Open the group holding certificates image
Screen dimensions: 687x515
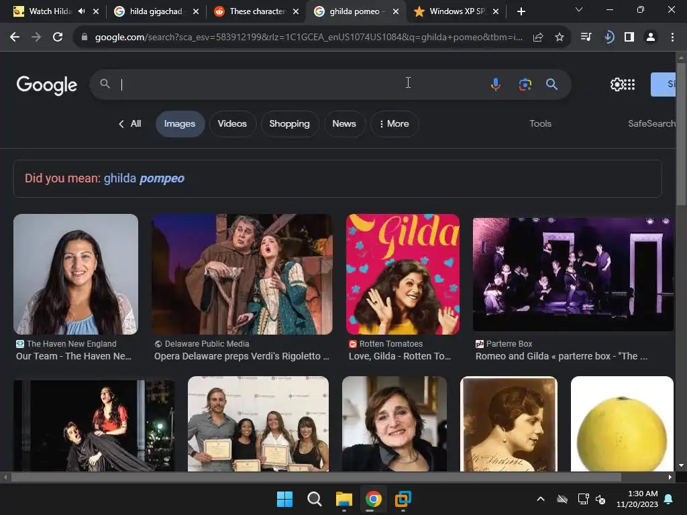coord(258,424)
